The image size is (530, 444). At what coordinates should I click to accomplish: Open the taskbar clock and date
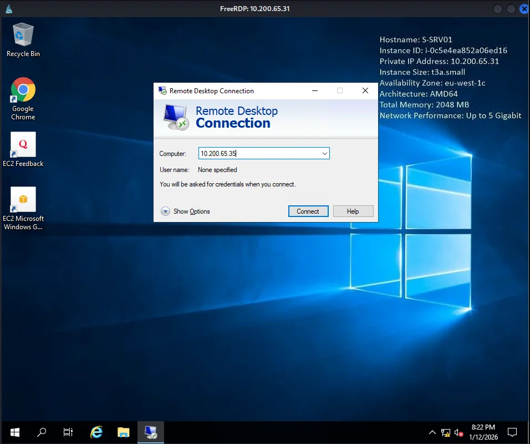[483, 432]
